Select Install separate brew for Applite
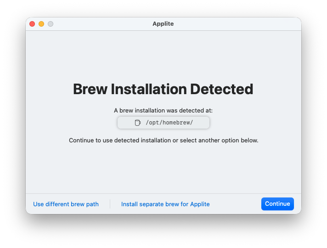Image resolution: width=327 pixels, height=248 pixels. (165, 204)
